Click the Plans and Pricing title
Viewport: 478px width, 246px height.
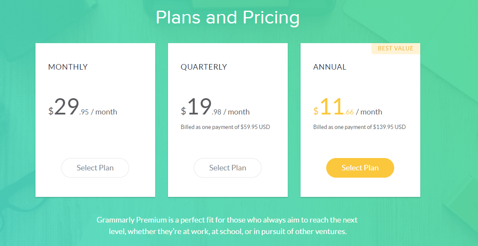pyautogui.click(x=228, y=18)
